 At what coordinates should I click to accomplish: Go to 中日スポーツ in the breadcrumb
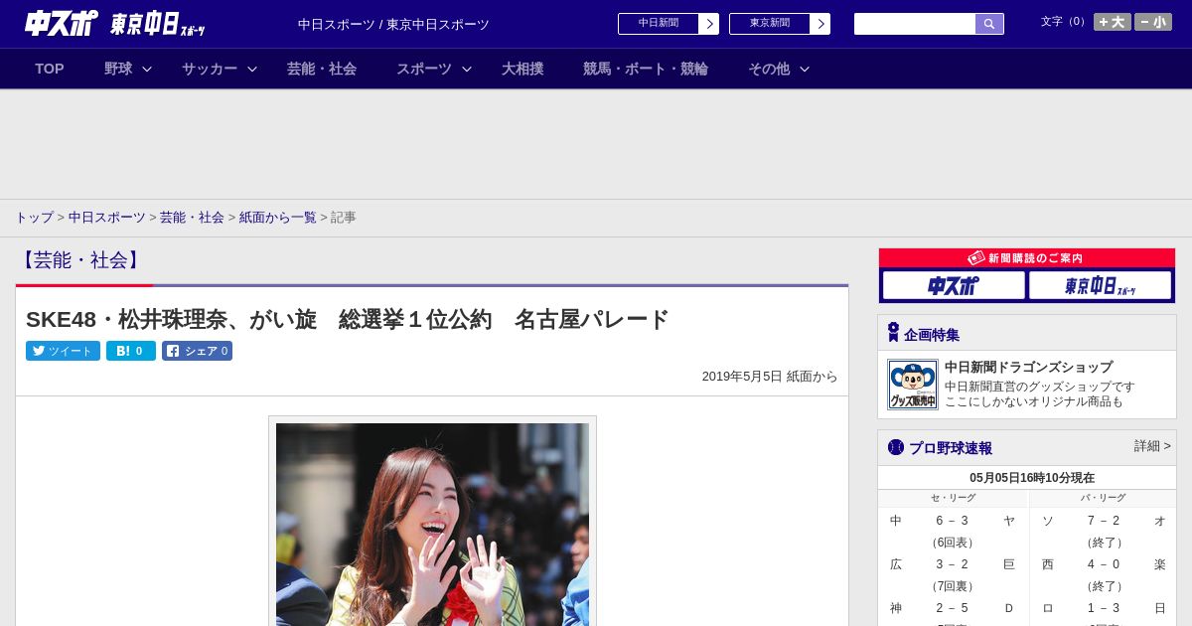(x=107, y=217)
